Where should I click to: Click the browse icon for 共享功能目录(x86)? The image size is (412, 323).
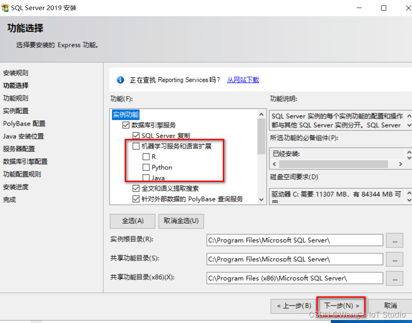pos(394,278)
